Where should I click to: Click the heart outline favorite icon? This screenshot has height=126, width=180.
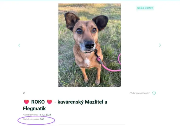154,93
